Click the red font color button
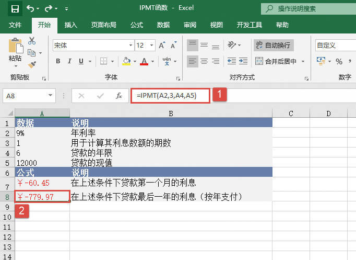Screen dimensions: 356x260 pyautogui.click(x=144, y=61)
